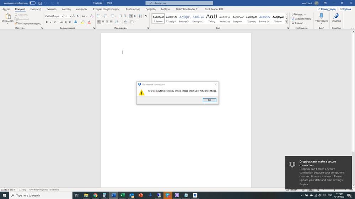This screenshot has height=199, width=355.
Task: Click the Shading paint bucket icon
Action: 125,22
